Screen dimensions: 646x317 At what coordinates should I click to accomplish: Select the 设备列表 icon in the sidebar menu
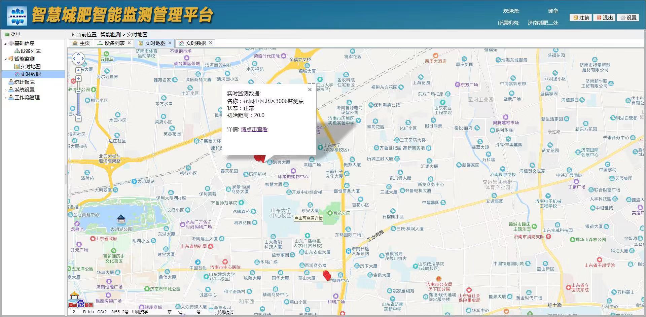coord(18,51)
